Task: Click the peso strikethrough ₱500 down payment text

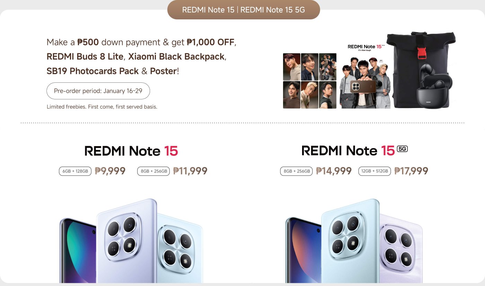Action: pyautogui.click(x=88, y=42)
